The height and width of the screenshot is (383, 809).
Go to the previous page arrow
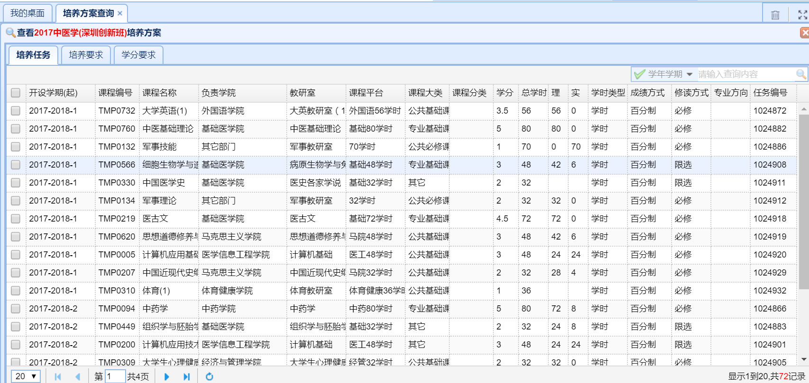click(x=78, y=376)
